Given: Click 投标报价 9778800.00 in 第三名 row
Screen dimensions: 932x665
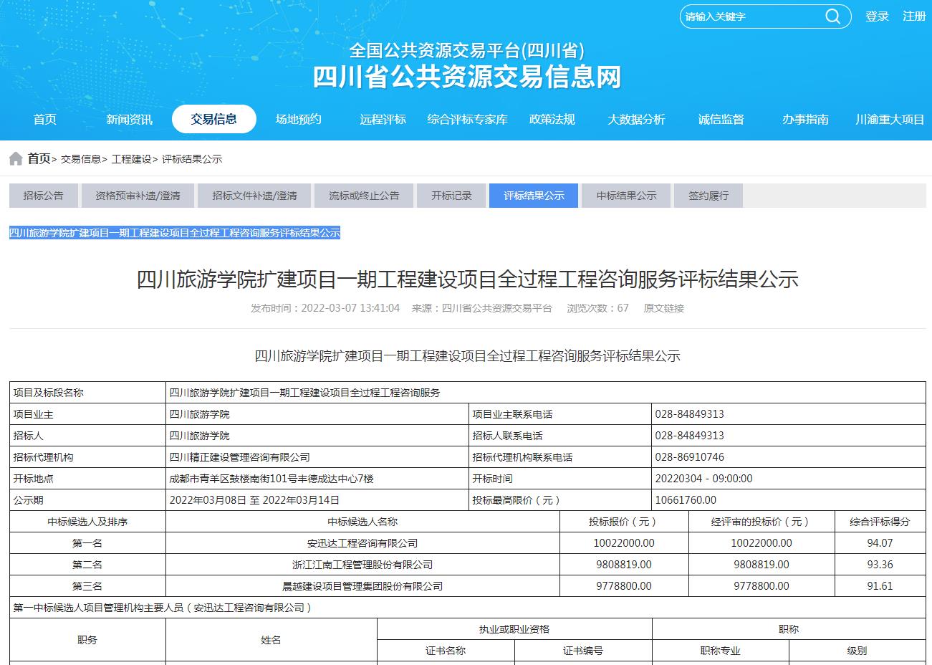Looking at the screenshot, I should [x=624, y=586].
